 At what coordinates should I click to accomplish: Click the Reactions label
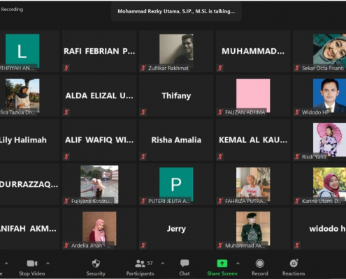pyautogui.click(x=294, y=273)
